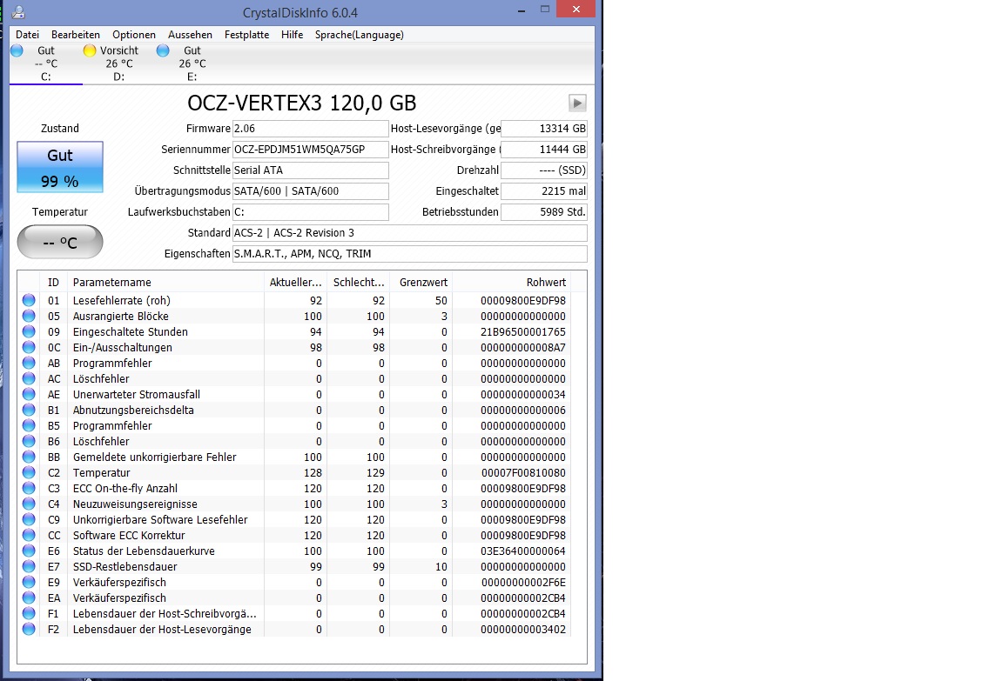The width and height of the screenshot is (1003, 681).
Task: Select the 'SSD-Restlebensdauer' parameter text
Action: pyautogui.click(x=125, y=567)
